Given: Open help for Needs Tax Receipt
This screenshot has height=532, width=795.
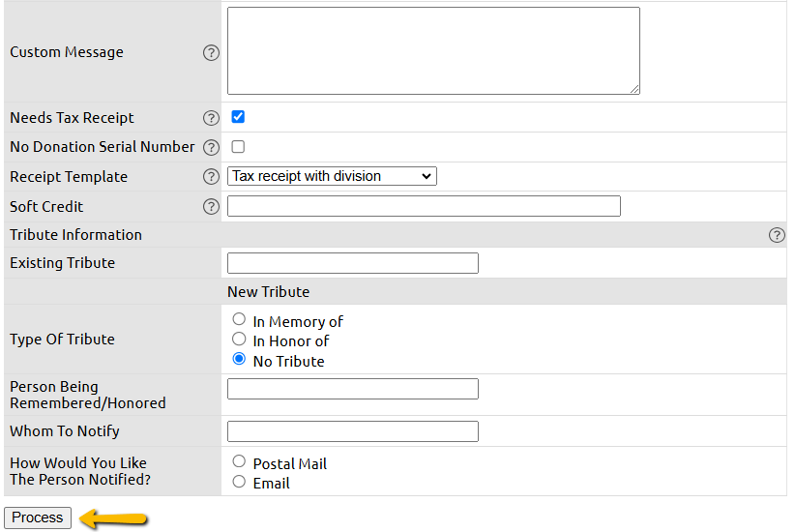Looking at the screenshot, I should pyautogui.click(x=211, y=118).
